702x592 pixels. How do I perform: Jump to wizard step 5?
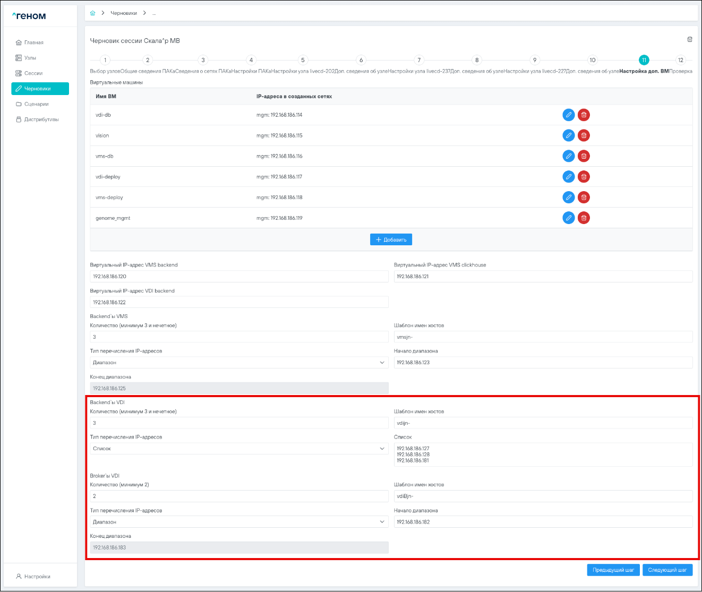point(303,60)
